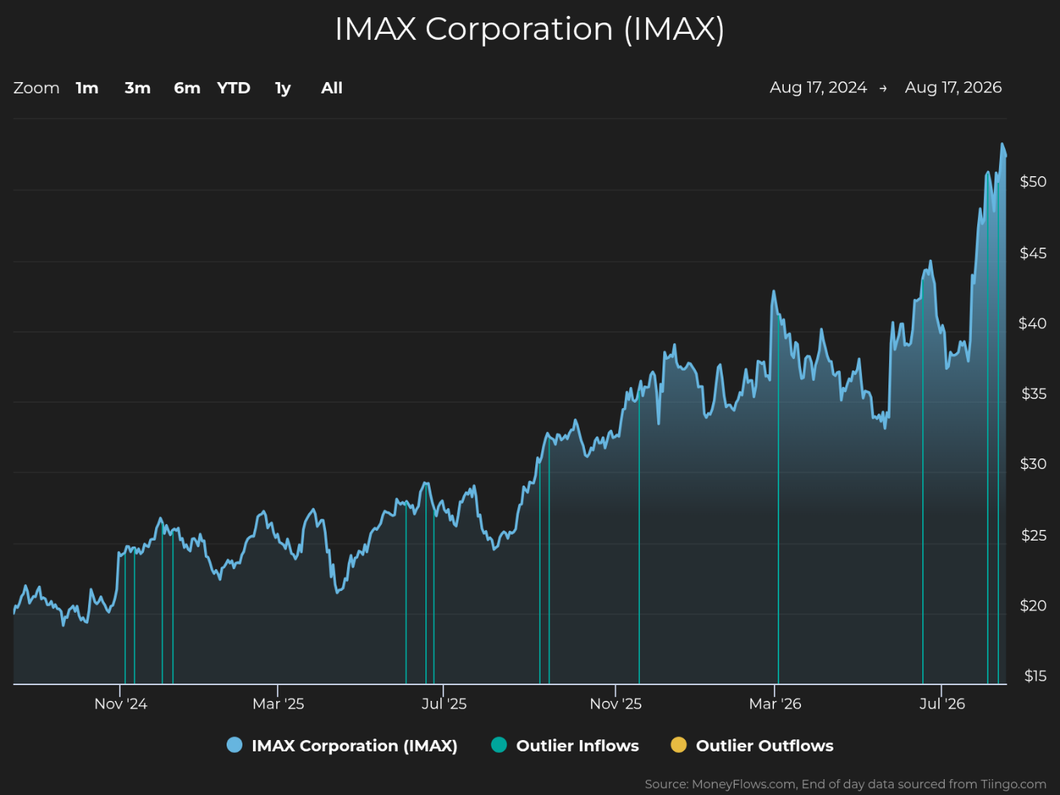Click the $20 y-axis label
The width and height of the screenshot is (1060, 795).
pyautogui.click(x=1033, y=606)
